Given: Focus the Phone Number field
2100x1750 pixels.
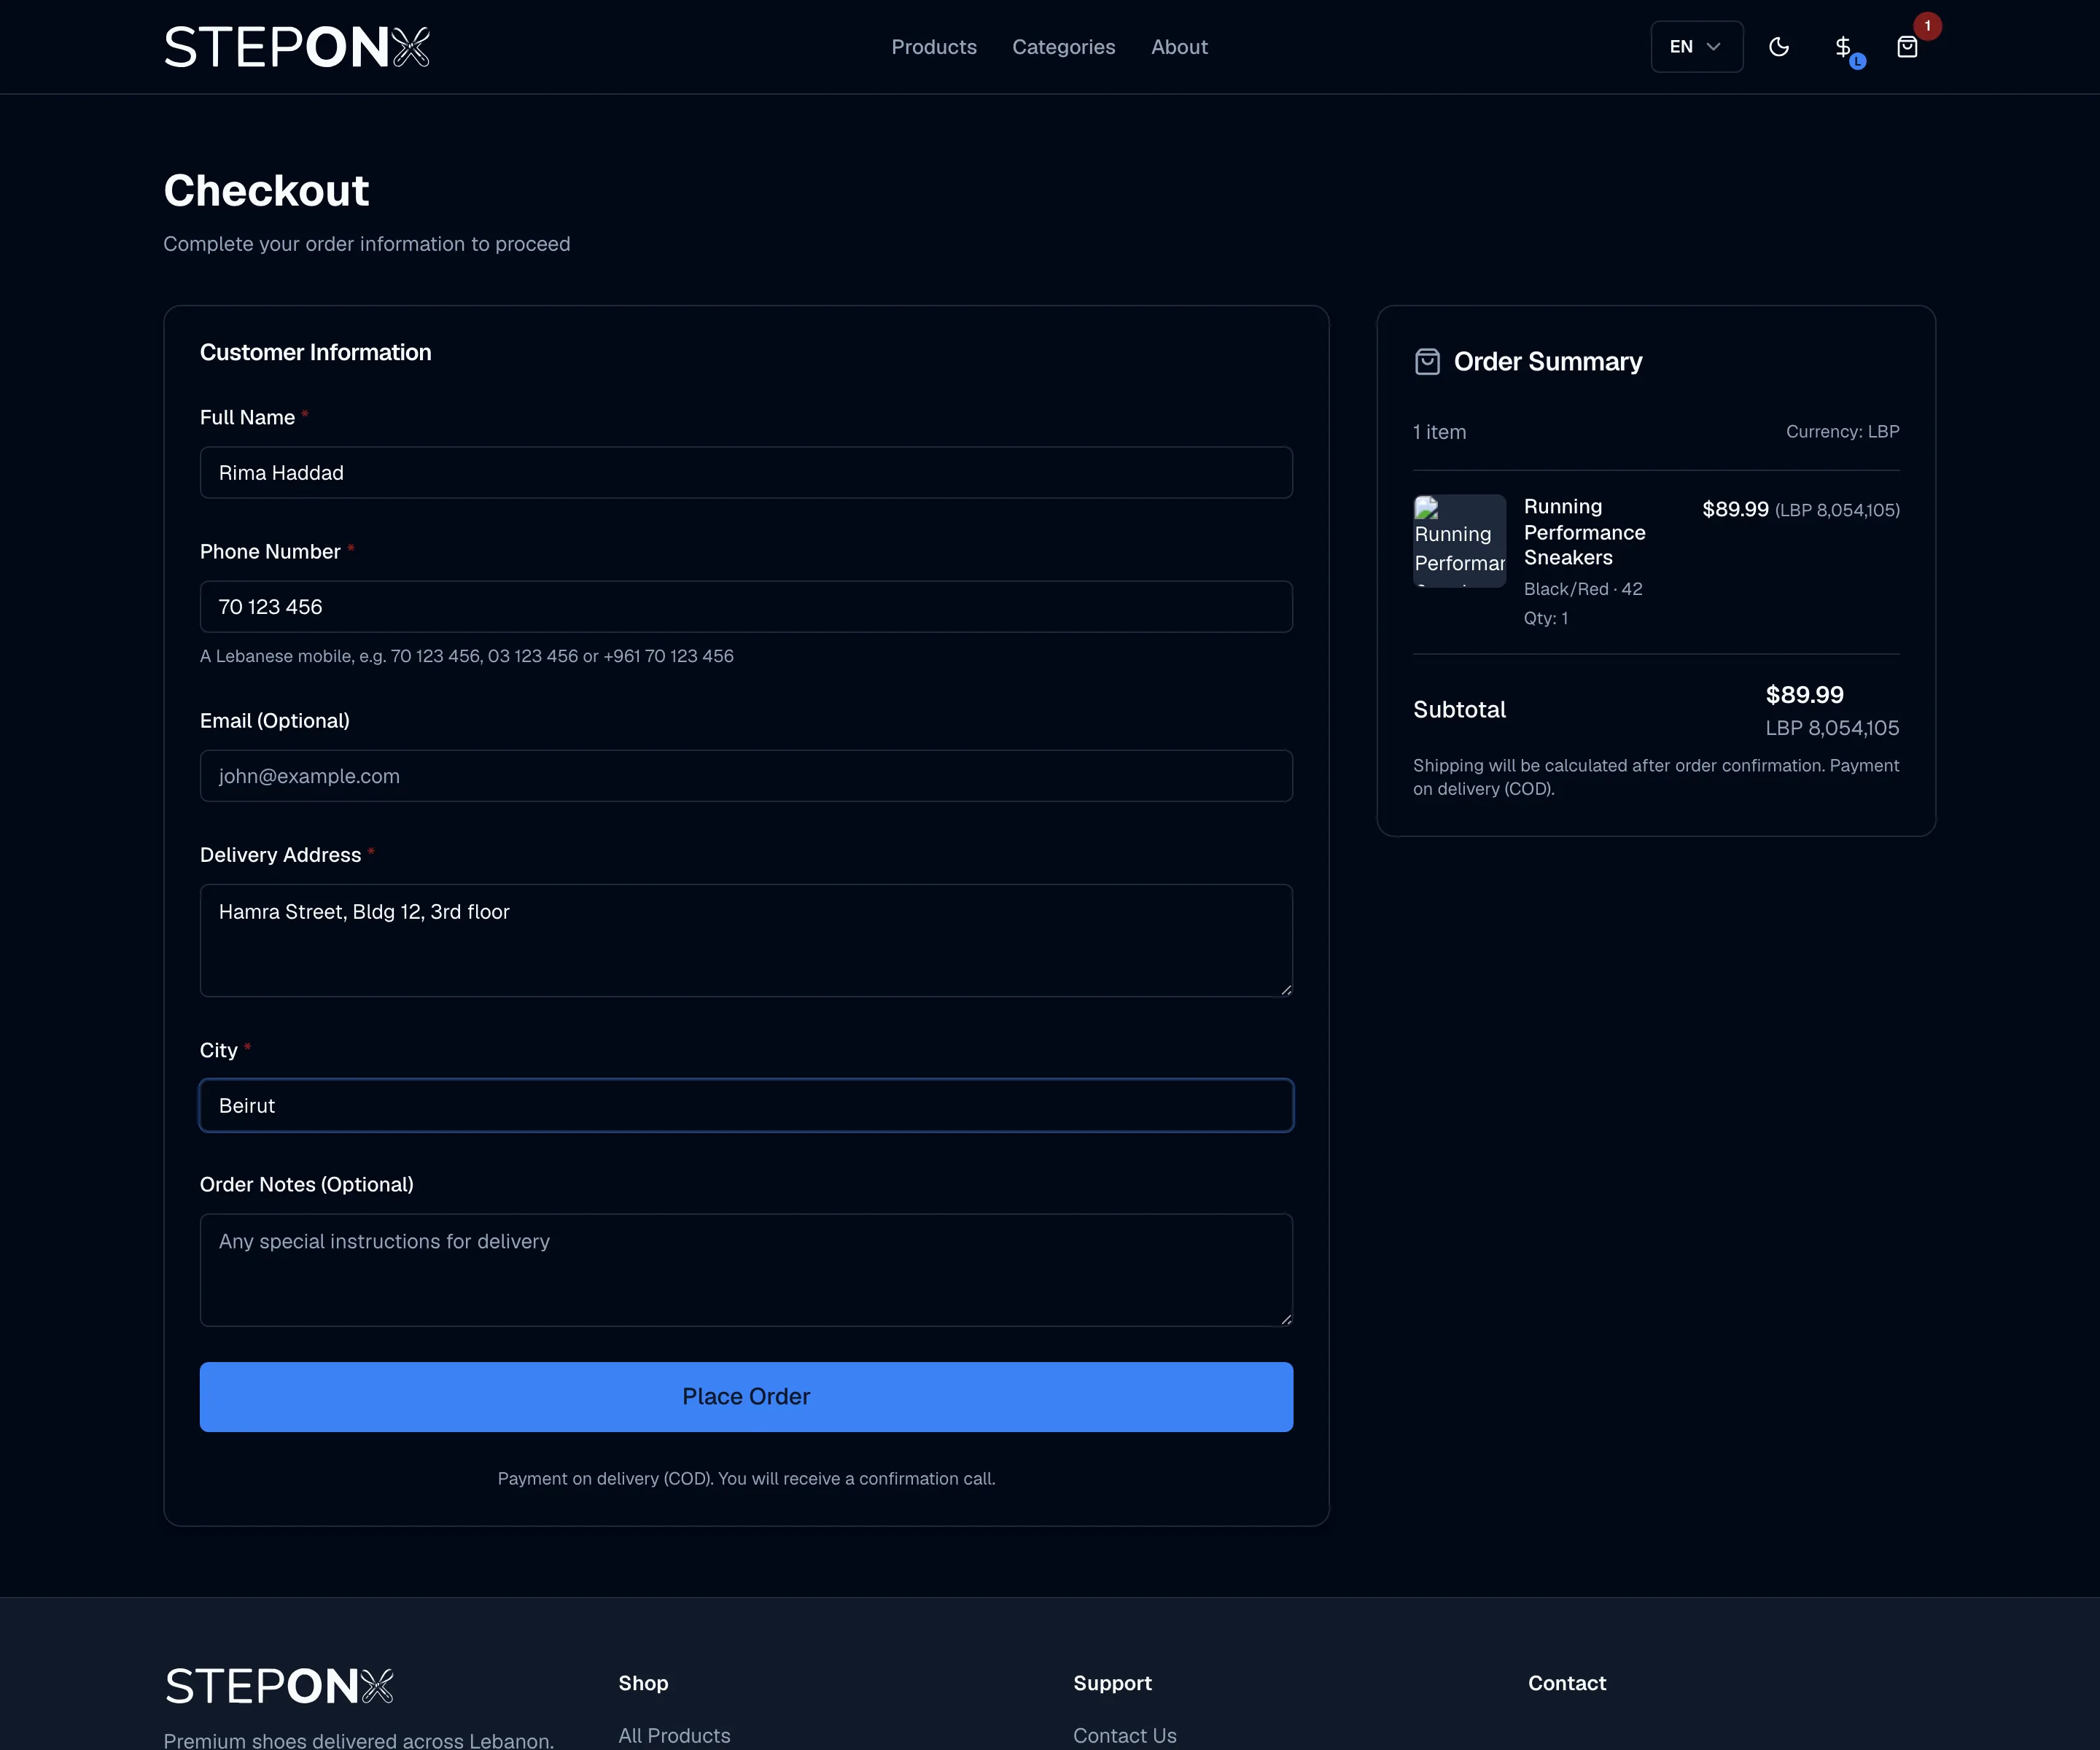Looking at the screenshot, I should click(x=746, y=606).
